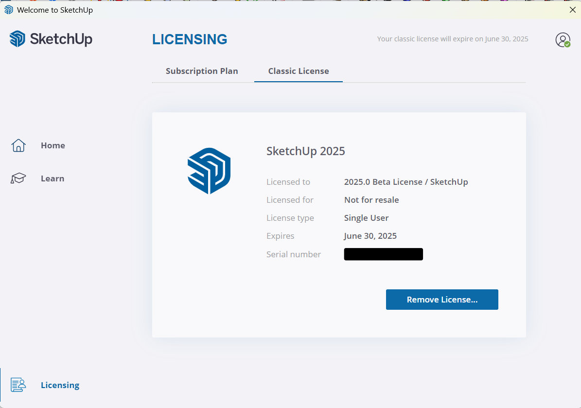Select the Classic License tab
Viewport: 581px width, 408px height.
tap(299, 71)
